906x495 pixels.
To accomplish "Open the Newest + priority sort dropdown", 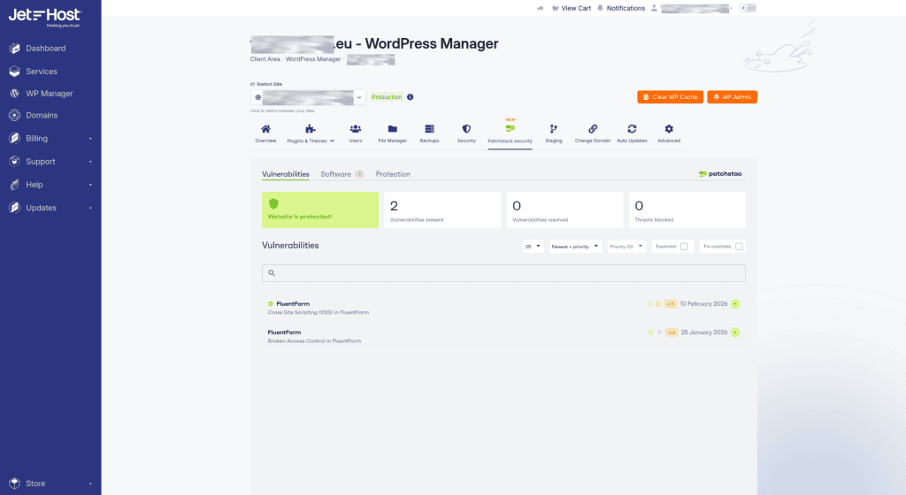I will (575, 247).
